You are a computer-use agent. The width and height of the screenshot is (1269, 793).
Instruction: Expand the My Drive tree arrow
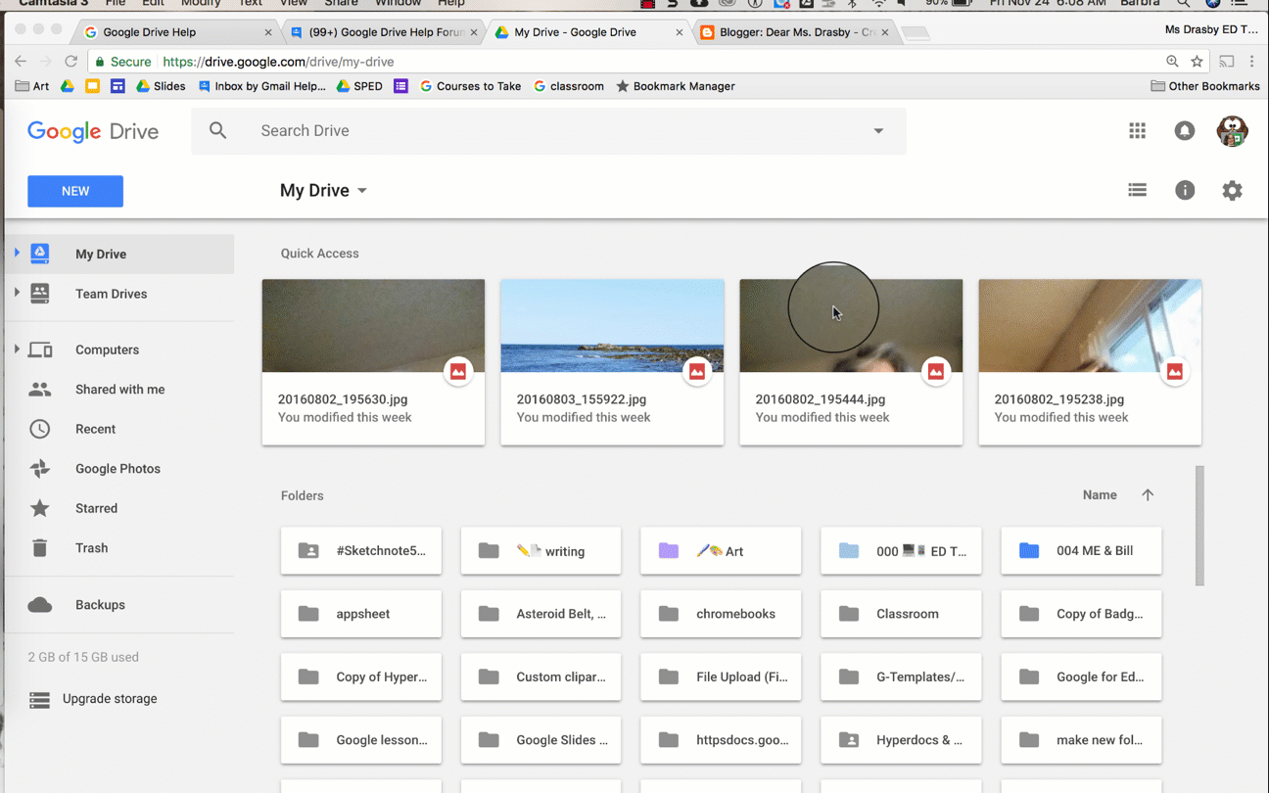17,254
